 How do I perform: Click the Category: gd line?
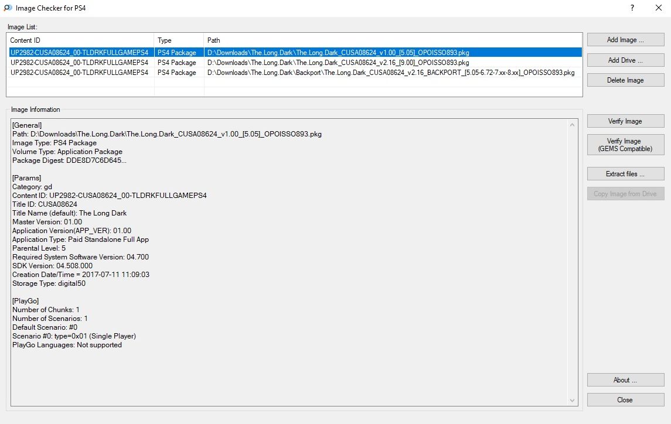pyautogui.click(x=32, y=187)
